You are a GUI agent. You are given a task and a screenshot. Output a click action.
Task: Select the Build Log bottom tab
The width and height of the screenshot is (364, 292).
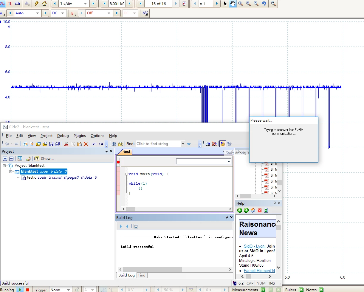127,275
